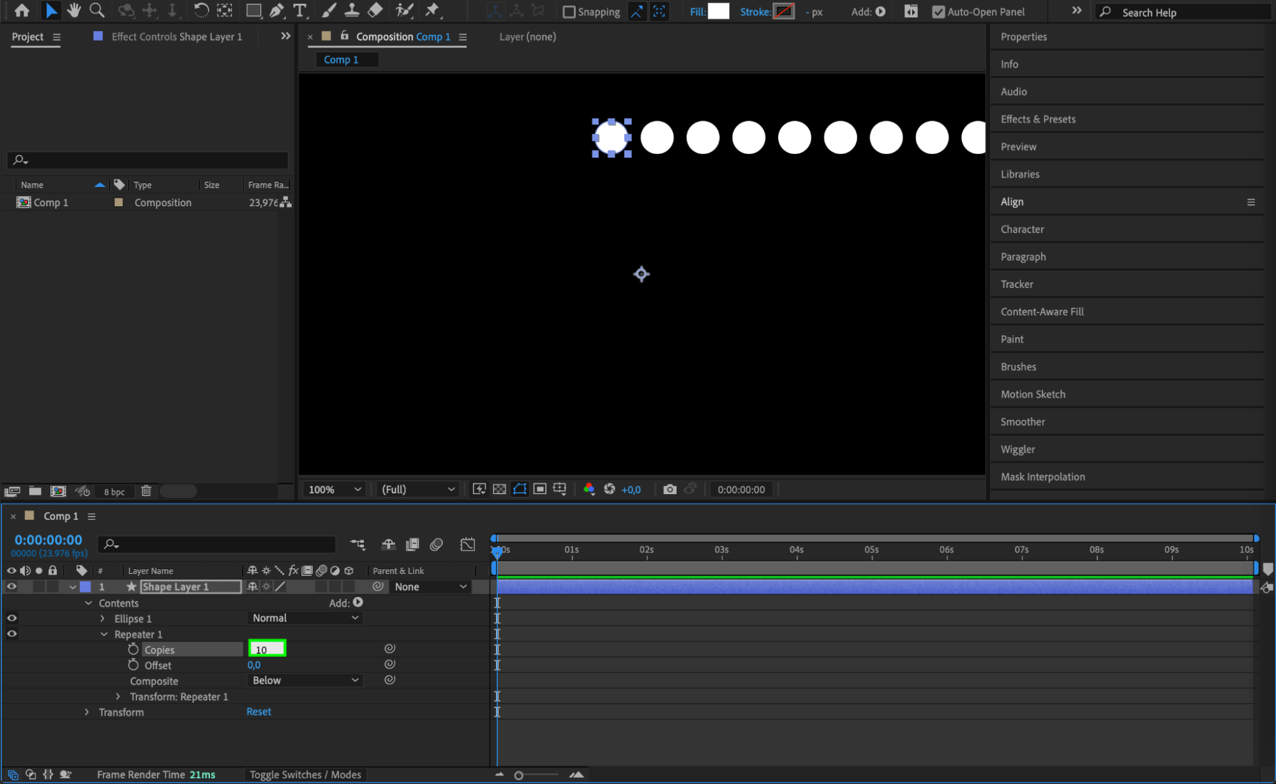Open the Effects & Presets panel
Screen dimensions: 1276x784
pos(1038,119)
